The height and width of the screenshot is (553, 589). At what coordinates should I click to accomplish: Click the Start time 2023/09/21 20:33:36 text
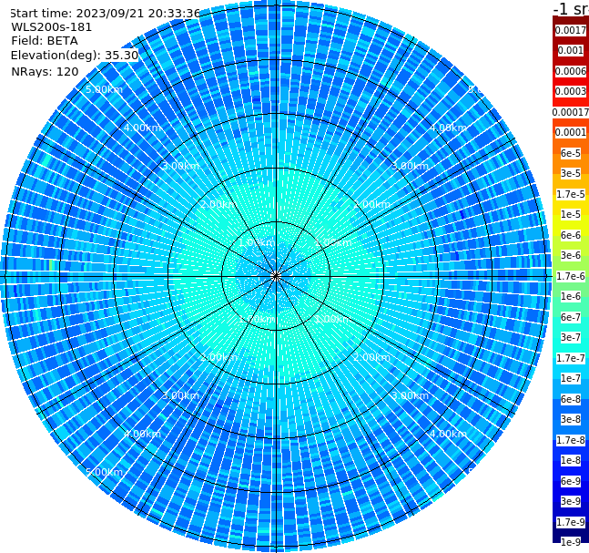point(105,14)
